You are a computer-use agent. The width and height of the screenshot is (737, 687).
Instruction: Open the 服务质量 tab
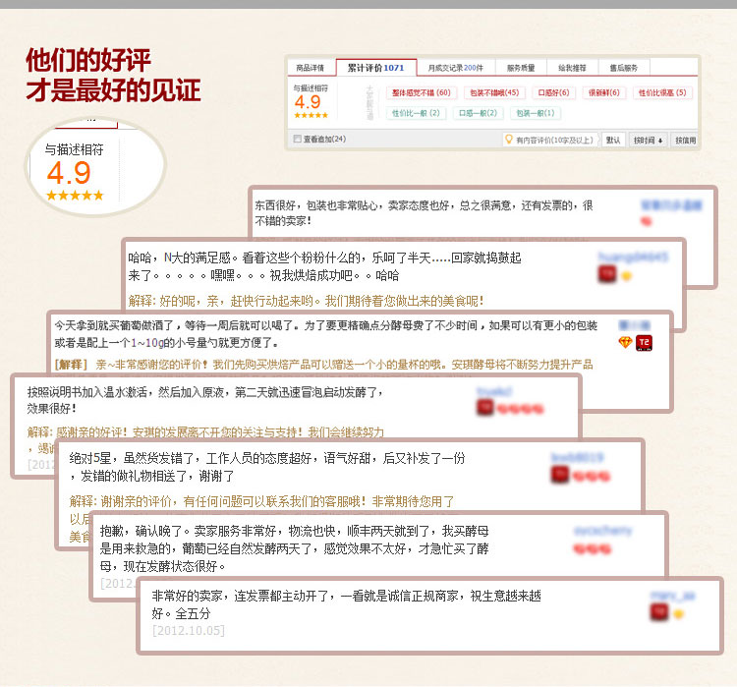(521, 68)
